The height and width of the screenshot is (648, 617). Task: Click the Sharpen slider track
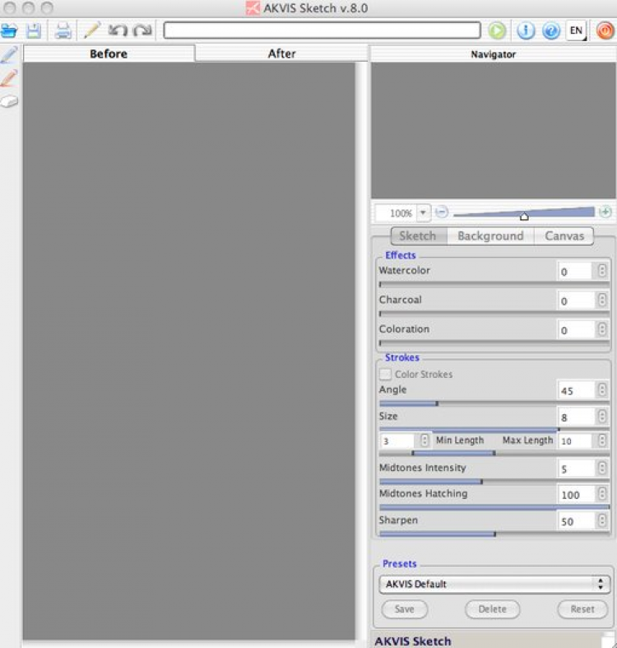point(494,534)
